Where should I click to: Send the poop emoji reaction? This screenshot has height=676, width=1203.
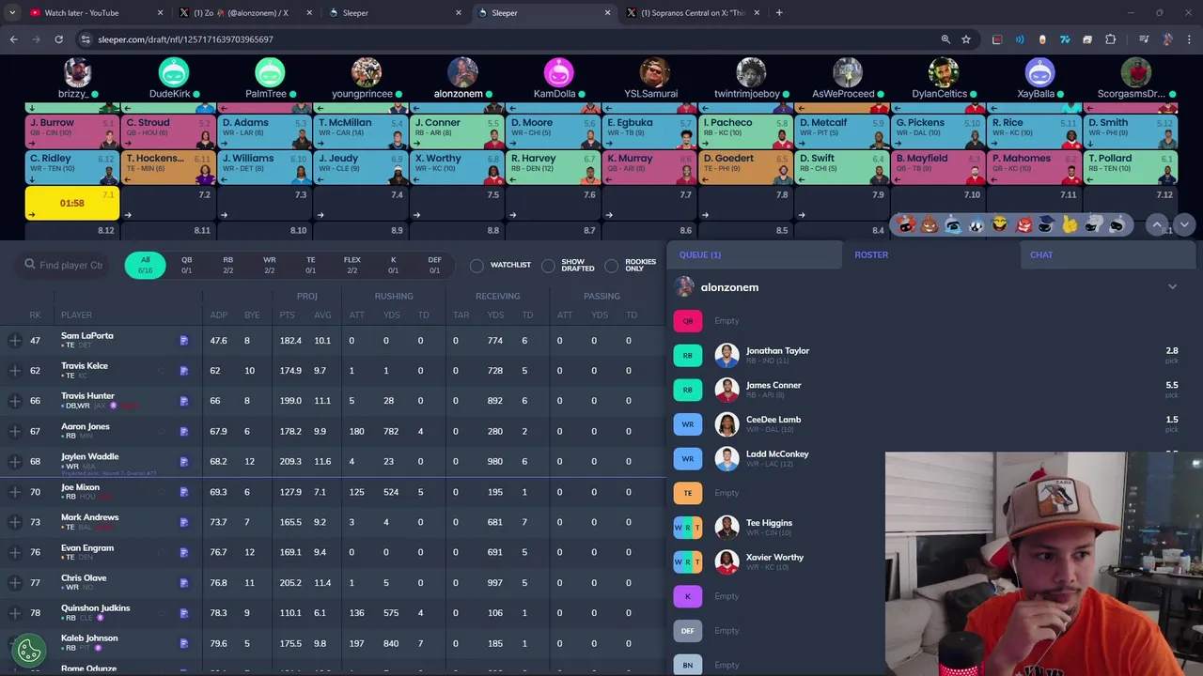[x=930, y=225]
